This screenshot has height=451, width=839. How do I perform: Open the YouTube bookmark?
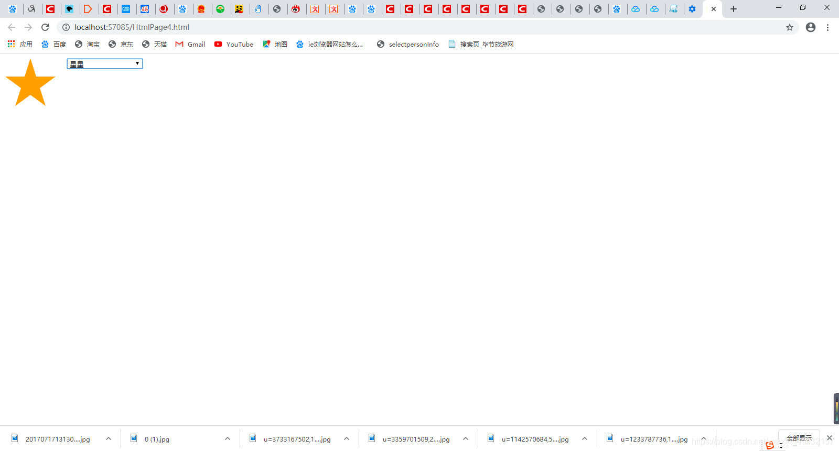(x=234, y=44)
